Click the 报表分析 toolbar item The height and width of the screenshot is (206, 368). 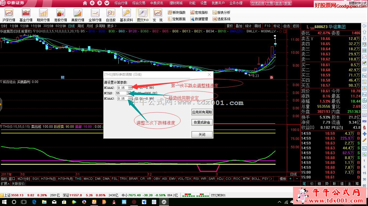click(x=222, y=12)
